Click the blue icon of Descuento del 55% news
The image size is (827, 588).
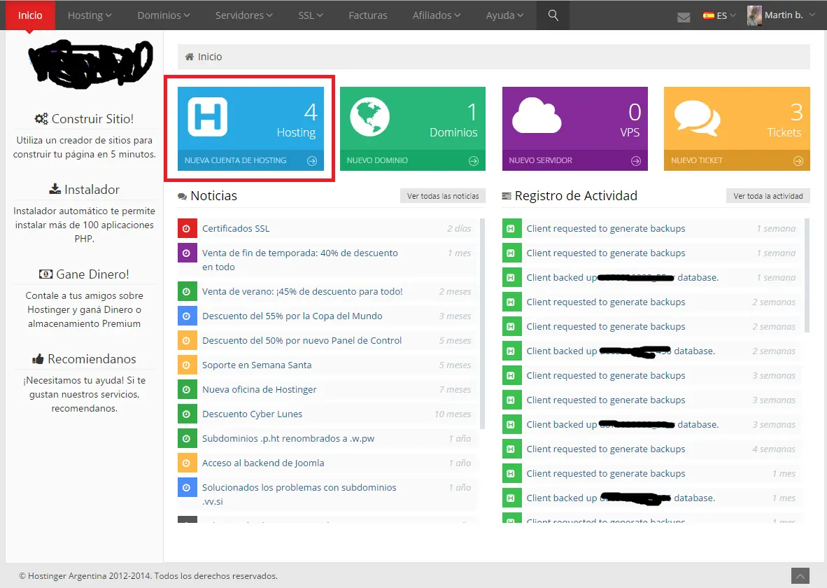(188, 316)
